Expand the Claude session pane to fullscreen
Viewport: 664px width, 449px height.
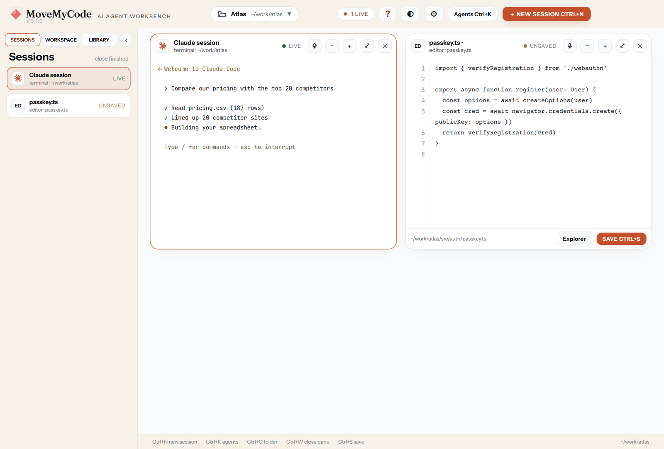tap(367, 46)
